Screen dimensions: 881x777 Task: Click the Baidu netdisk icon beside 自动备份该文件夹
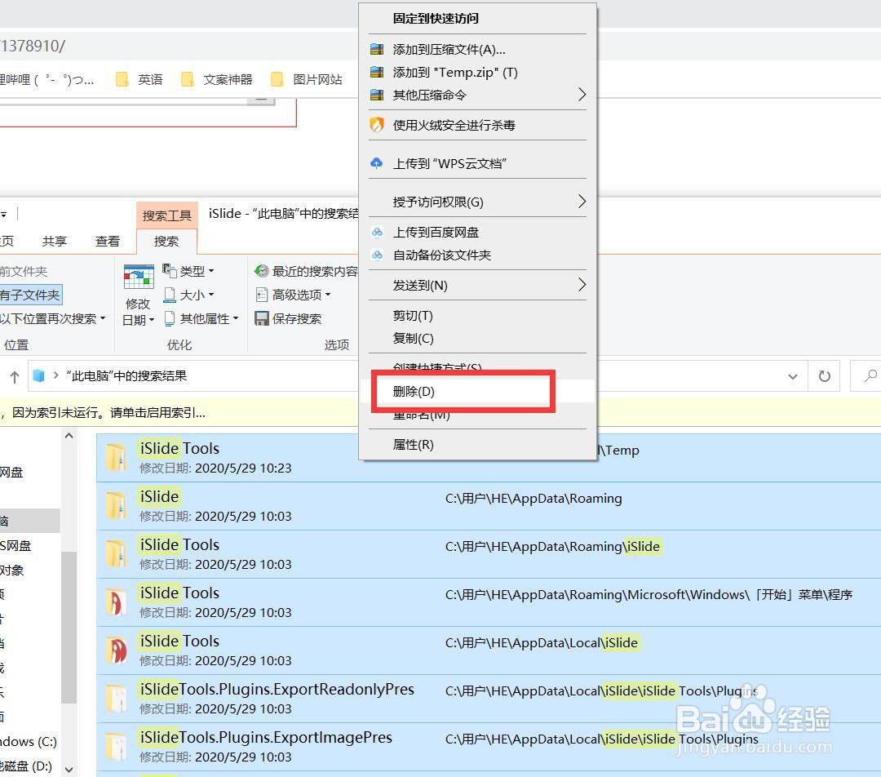[377, 255]
